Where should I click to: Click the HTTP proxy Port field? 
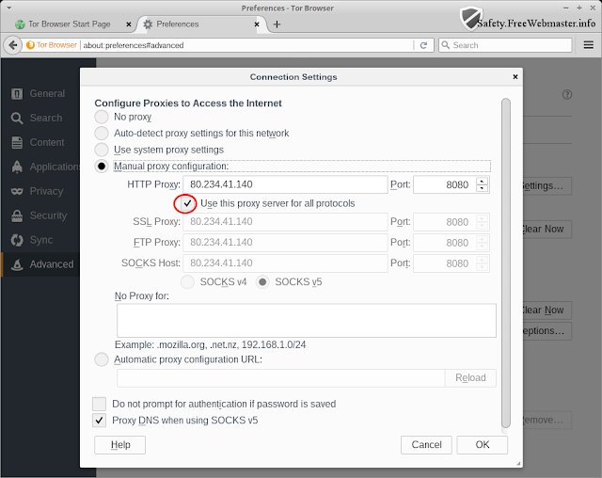[x=445, y=184]
